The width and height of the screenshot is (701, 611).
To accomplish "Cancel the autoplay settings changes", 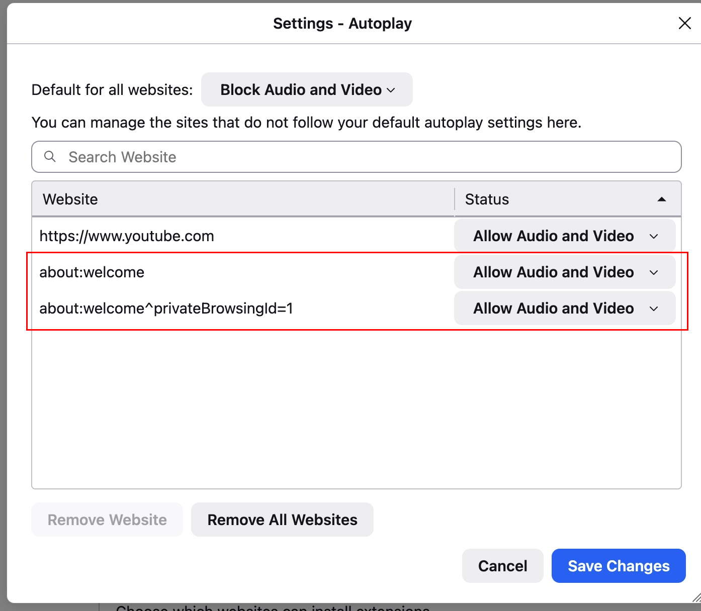I will pyautogui.click(x=502, y=566).
